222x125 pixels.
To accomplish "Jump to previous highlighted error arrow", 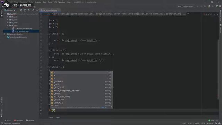I will pyautogui.click(x=214, y=14).
